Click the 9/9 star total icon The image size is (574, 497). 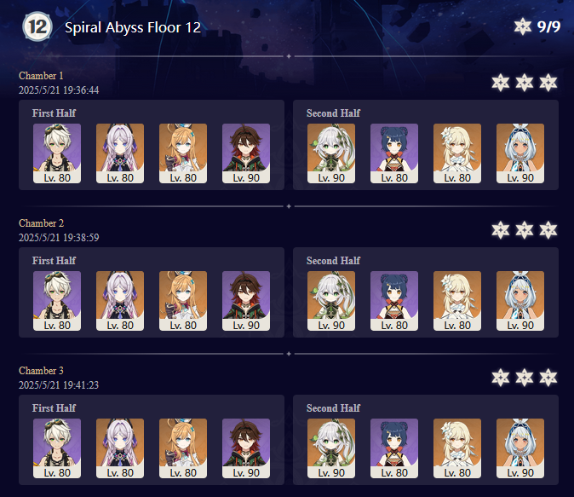(522, 26)
